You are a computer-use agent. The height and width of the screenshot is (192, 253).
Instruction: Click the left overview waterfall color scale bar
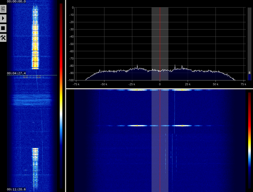[x=61, y=96]
